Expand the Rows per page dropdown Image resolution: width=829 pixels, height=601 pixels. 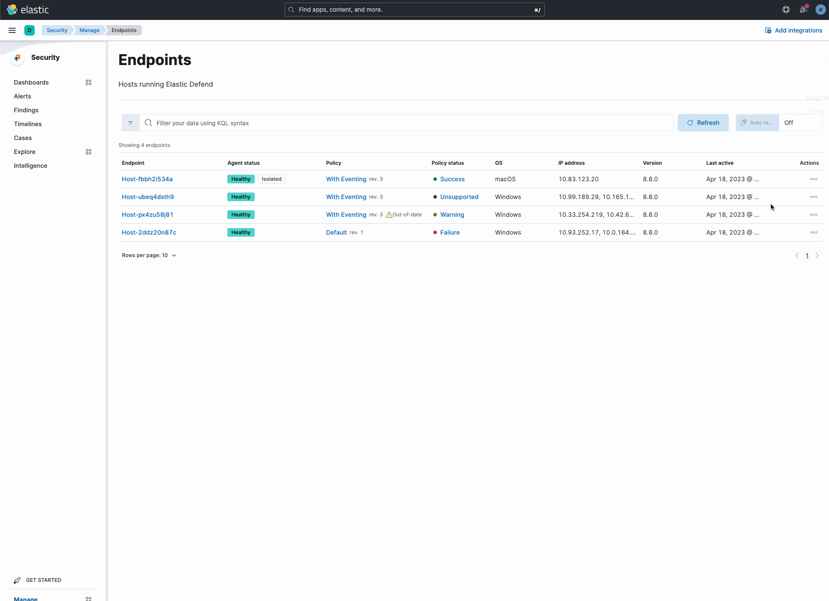tap(149, 255)
